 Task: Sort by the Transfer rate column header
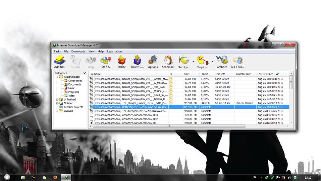click(245, 74)
